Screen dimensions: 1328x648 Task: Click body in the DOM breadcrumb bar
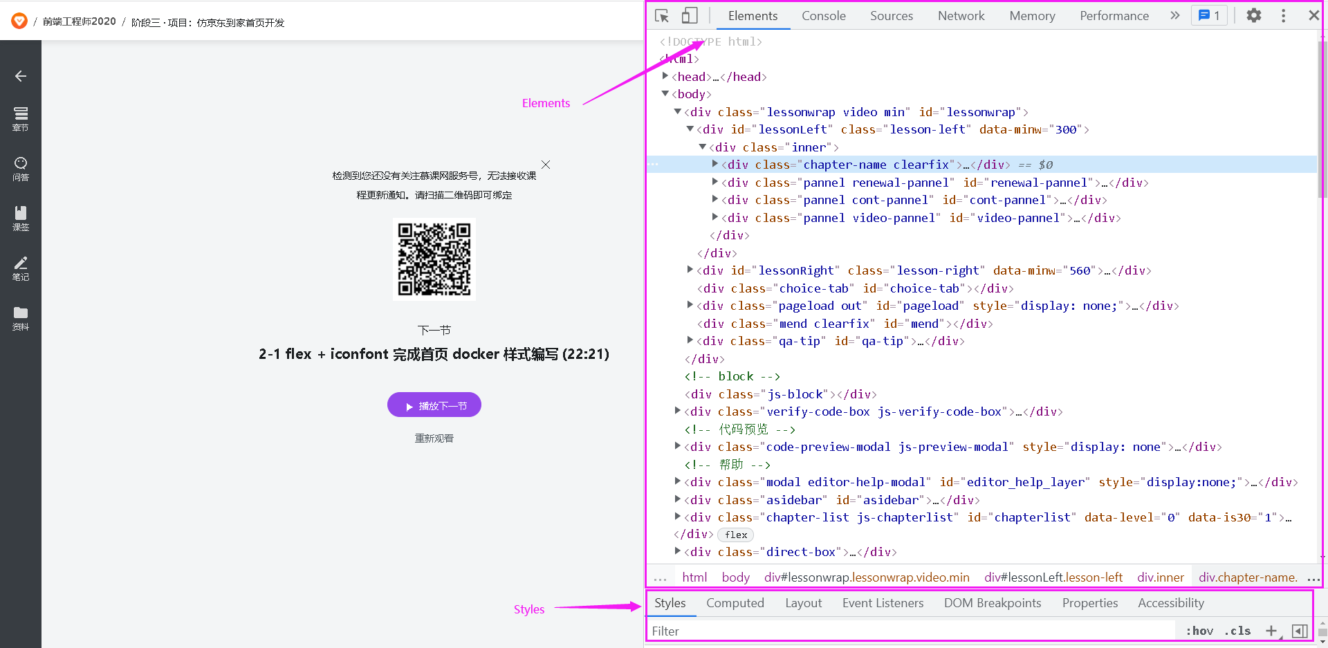(736, 577)
